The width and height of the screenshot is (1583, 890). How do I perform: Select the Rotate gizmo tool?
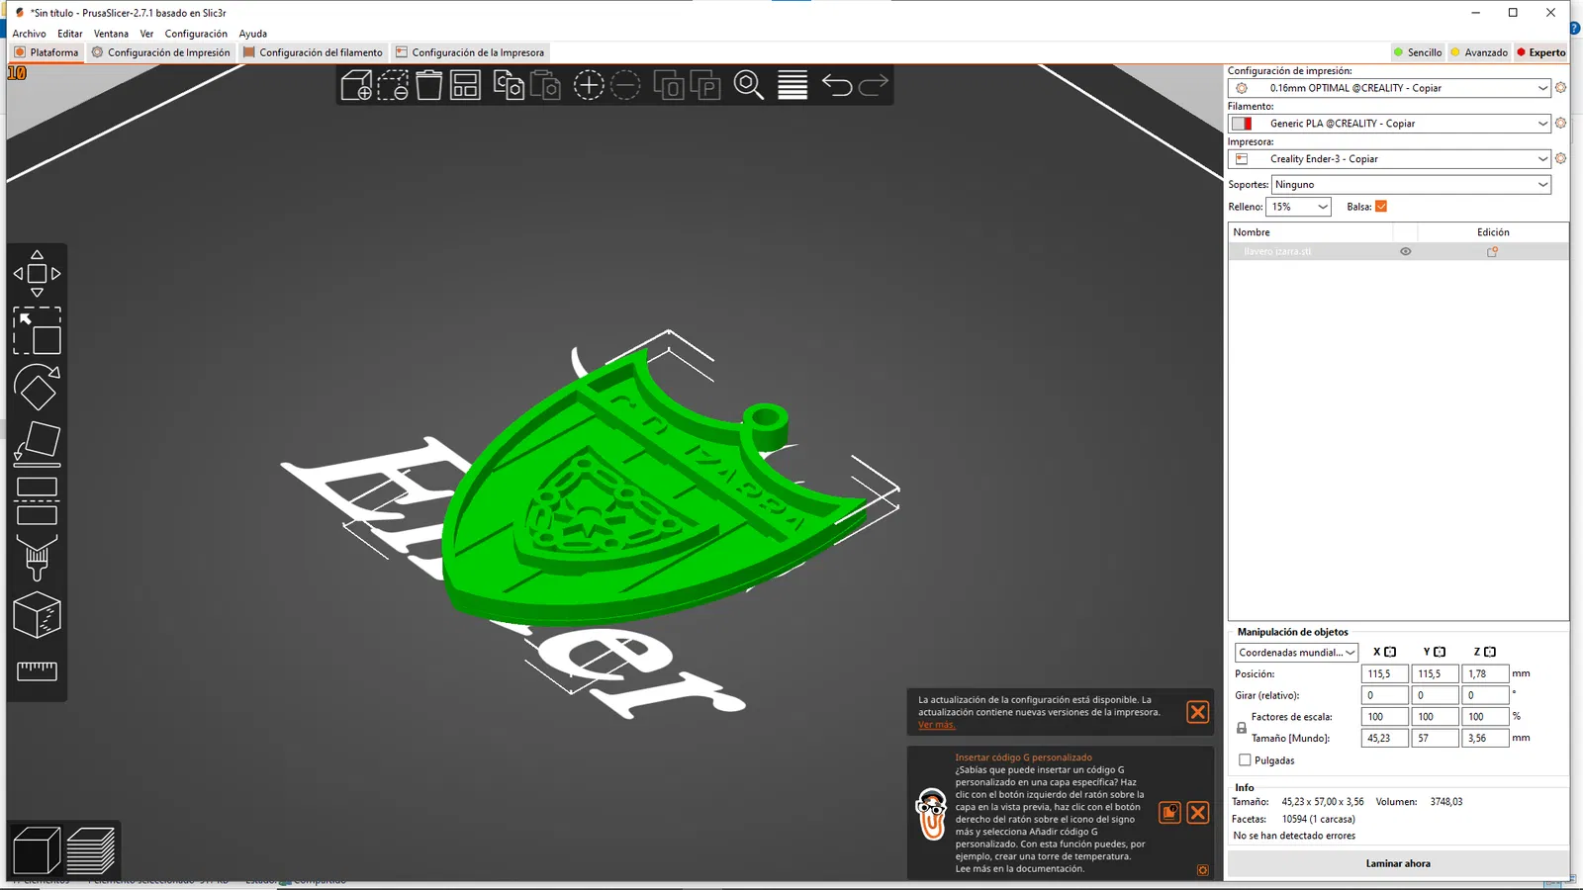(37, 388)
